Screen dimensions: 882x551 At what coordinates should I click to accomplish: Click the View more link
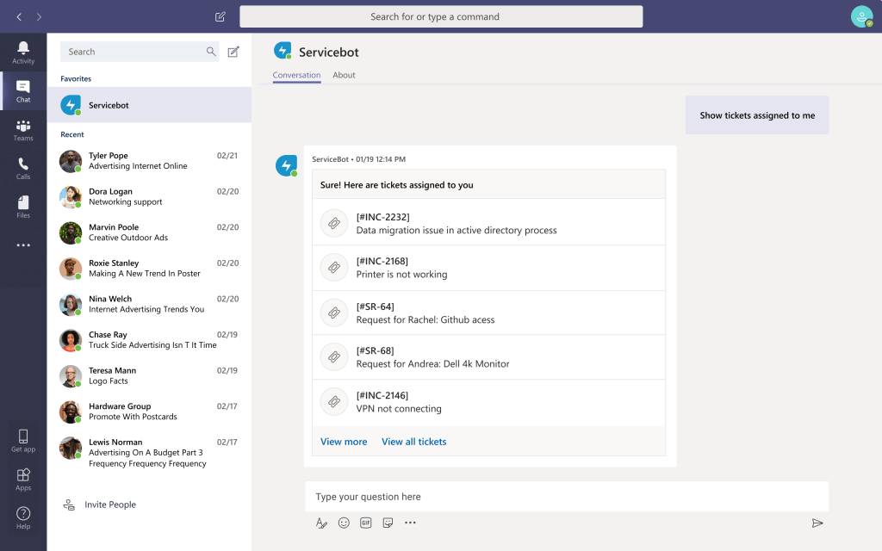tap(344, 442)
